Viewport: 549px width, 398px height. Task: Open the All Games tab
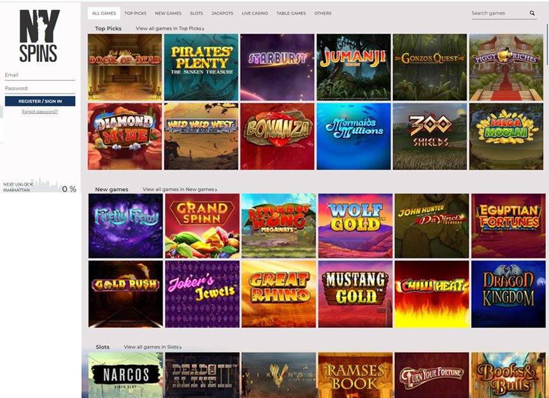point(104,13)
